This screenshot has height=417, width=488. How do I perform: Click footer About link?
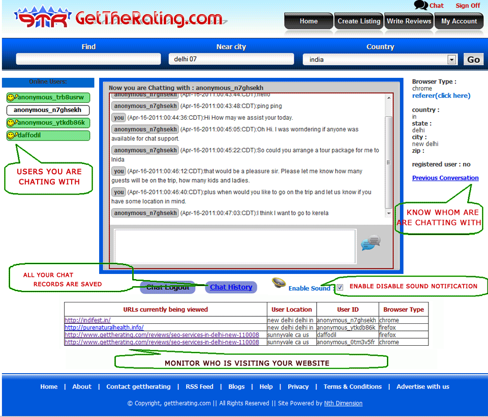point(82,387)
